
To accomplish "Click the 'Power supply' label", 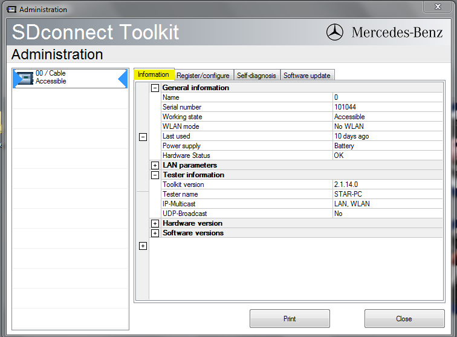I will coord(181,146).
